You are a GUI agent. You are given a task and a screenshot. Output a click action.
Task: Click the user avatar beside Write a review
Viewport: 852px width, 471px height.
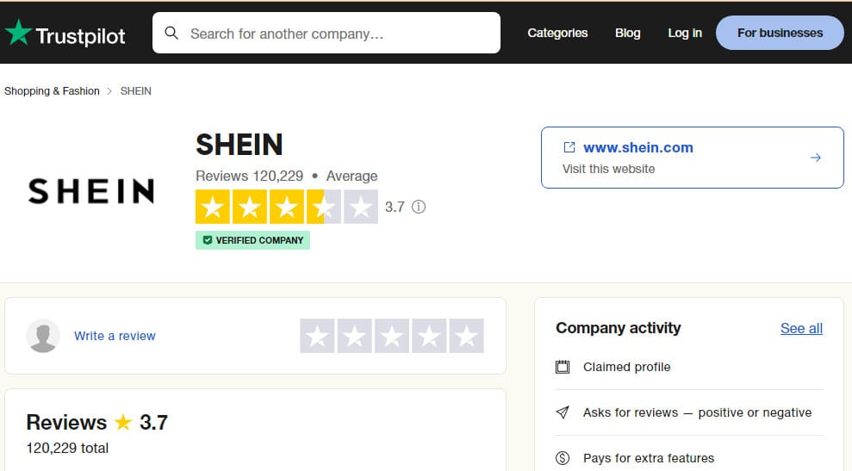pos(43,336)
